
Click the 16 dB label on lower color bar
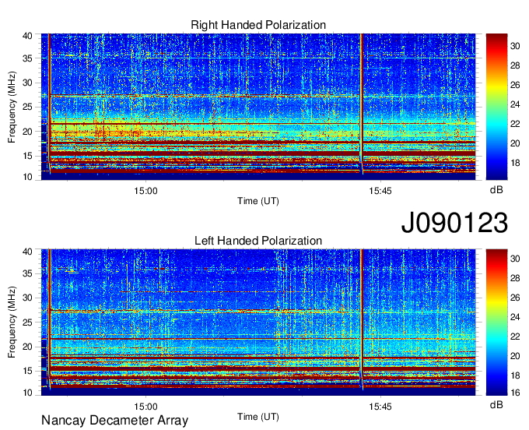(x=515, y=393)
